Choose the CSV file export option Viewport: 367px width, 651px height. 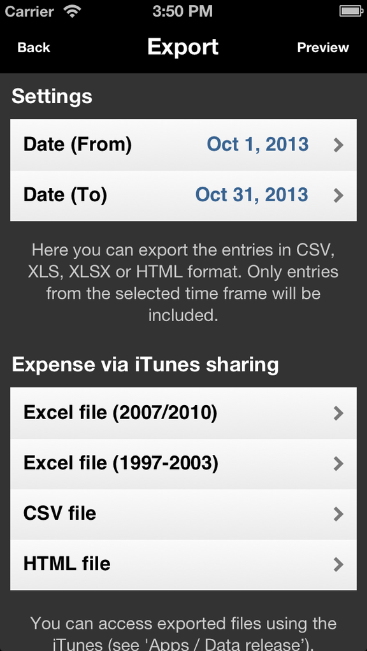click(x=183, y=515)
